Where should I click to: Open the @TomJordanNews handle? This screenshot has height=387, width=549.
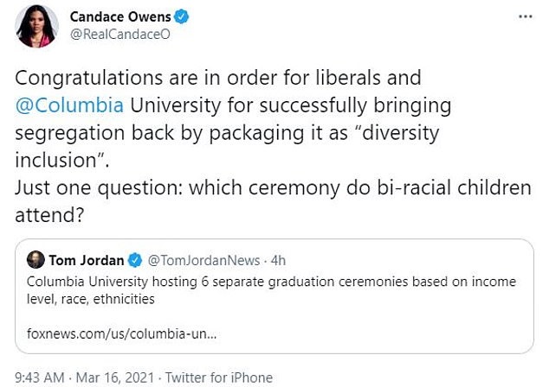coord(200,260)
